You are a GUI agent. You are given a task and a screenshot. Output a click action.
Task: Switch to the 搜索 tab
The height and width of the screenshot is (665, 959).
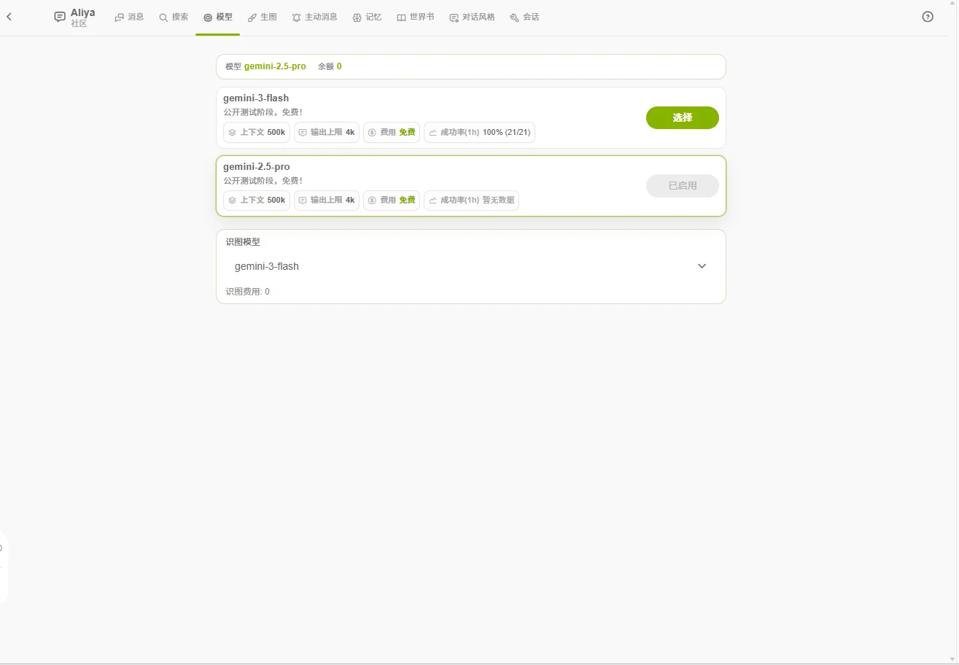click(174, 17)
